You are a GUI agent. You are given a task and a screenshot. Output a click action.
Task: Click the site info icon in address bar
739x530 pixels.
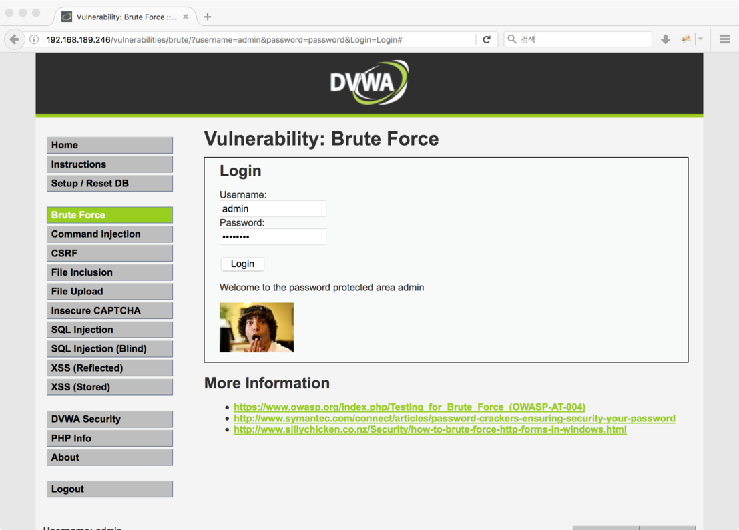[34, 39]
